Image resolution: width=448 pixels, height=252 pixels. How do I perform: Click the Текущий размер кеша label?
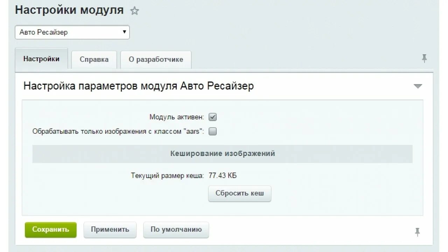point(167,175)
